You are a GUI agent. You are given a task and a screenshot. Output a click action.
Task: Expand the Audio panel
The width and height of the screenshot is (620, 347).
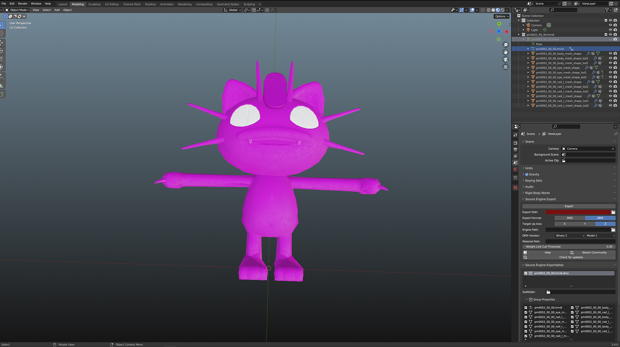(x=529, y=187)
